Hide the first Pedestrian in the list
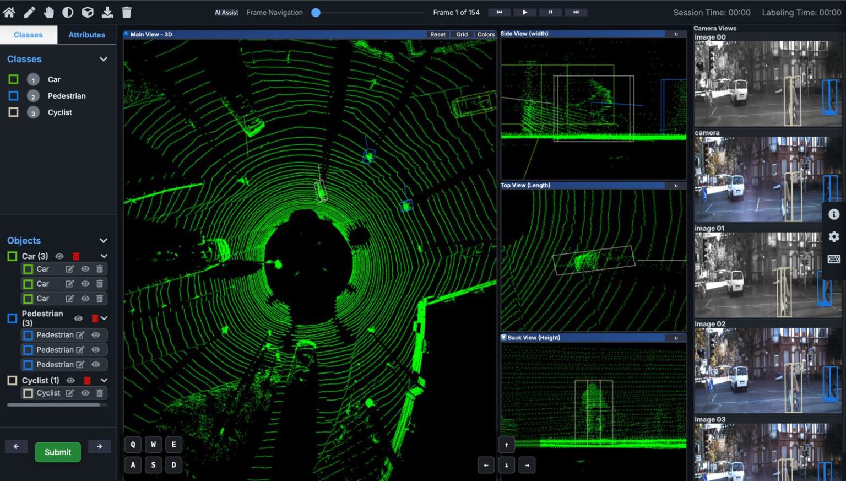Viewport: 846px width, 481px height. (95, 334)
